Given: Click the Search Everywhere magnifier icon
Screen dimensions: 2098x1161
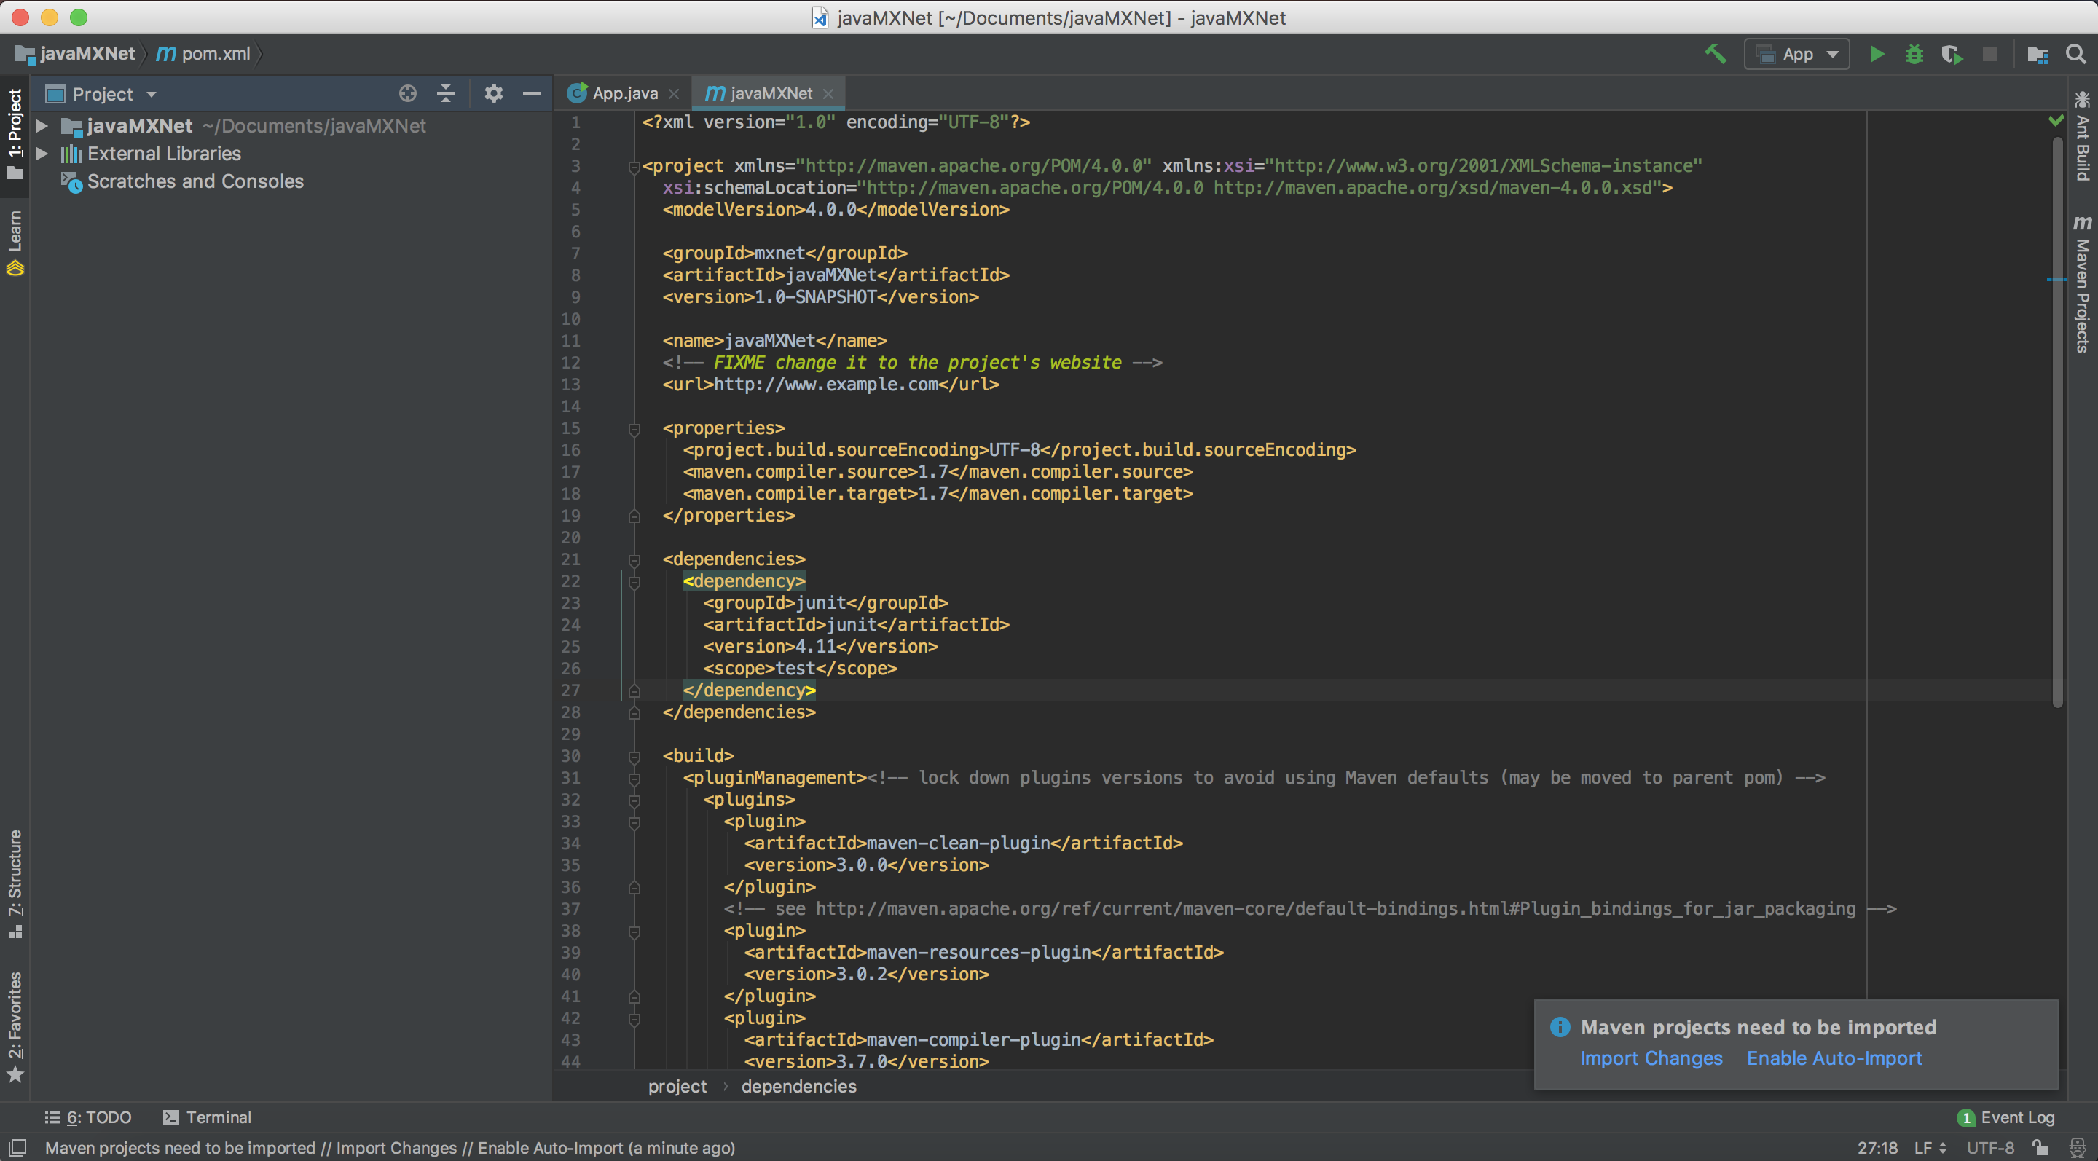Looking at the screenshot, I should (x=2076, y=55).
